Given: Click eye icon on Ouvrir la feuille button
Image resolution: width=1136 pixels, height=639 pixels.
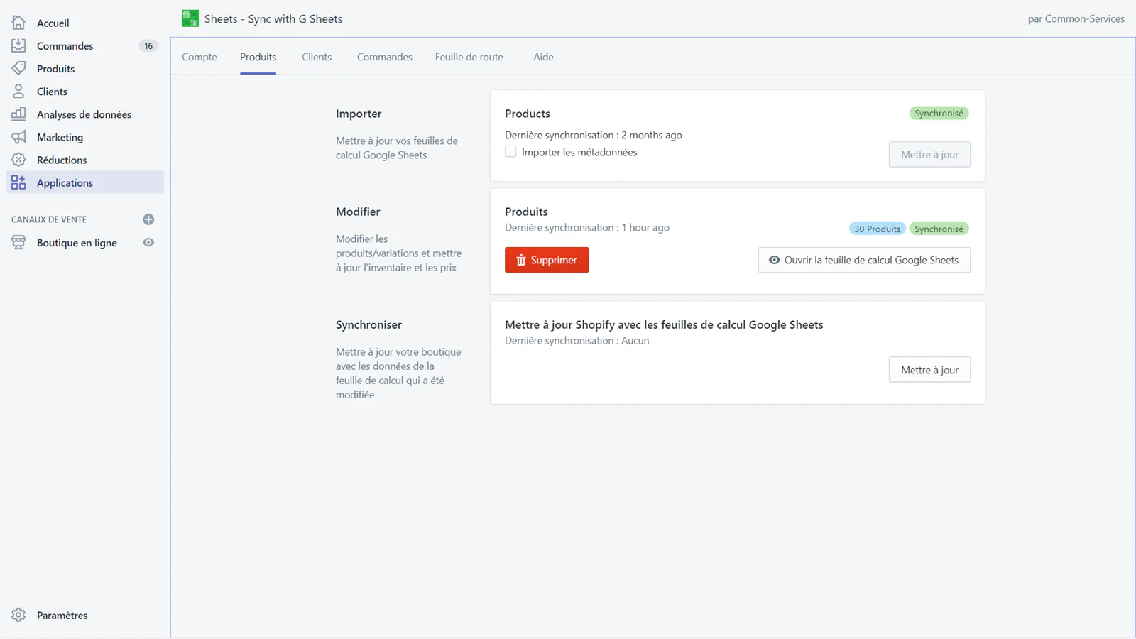Looking at the screenshot, I should pos(775,260).
